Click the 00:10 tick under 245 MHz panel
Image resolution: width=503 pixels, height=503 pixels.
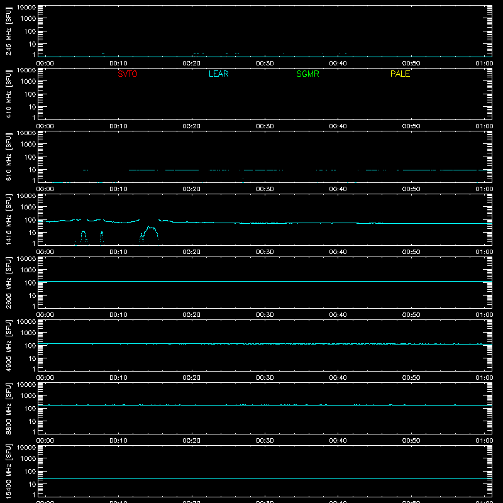pos(118,64)
